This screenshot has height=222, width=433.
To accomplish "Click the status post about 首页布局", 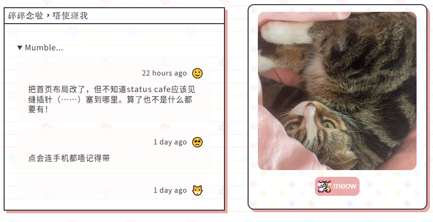I will [x=111, y=99].
